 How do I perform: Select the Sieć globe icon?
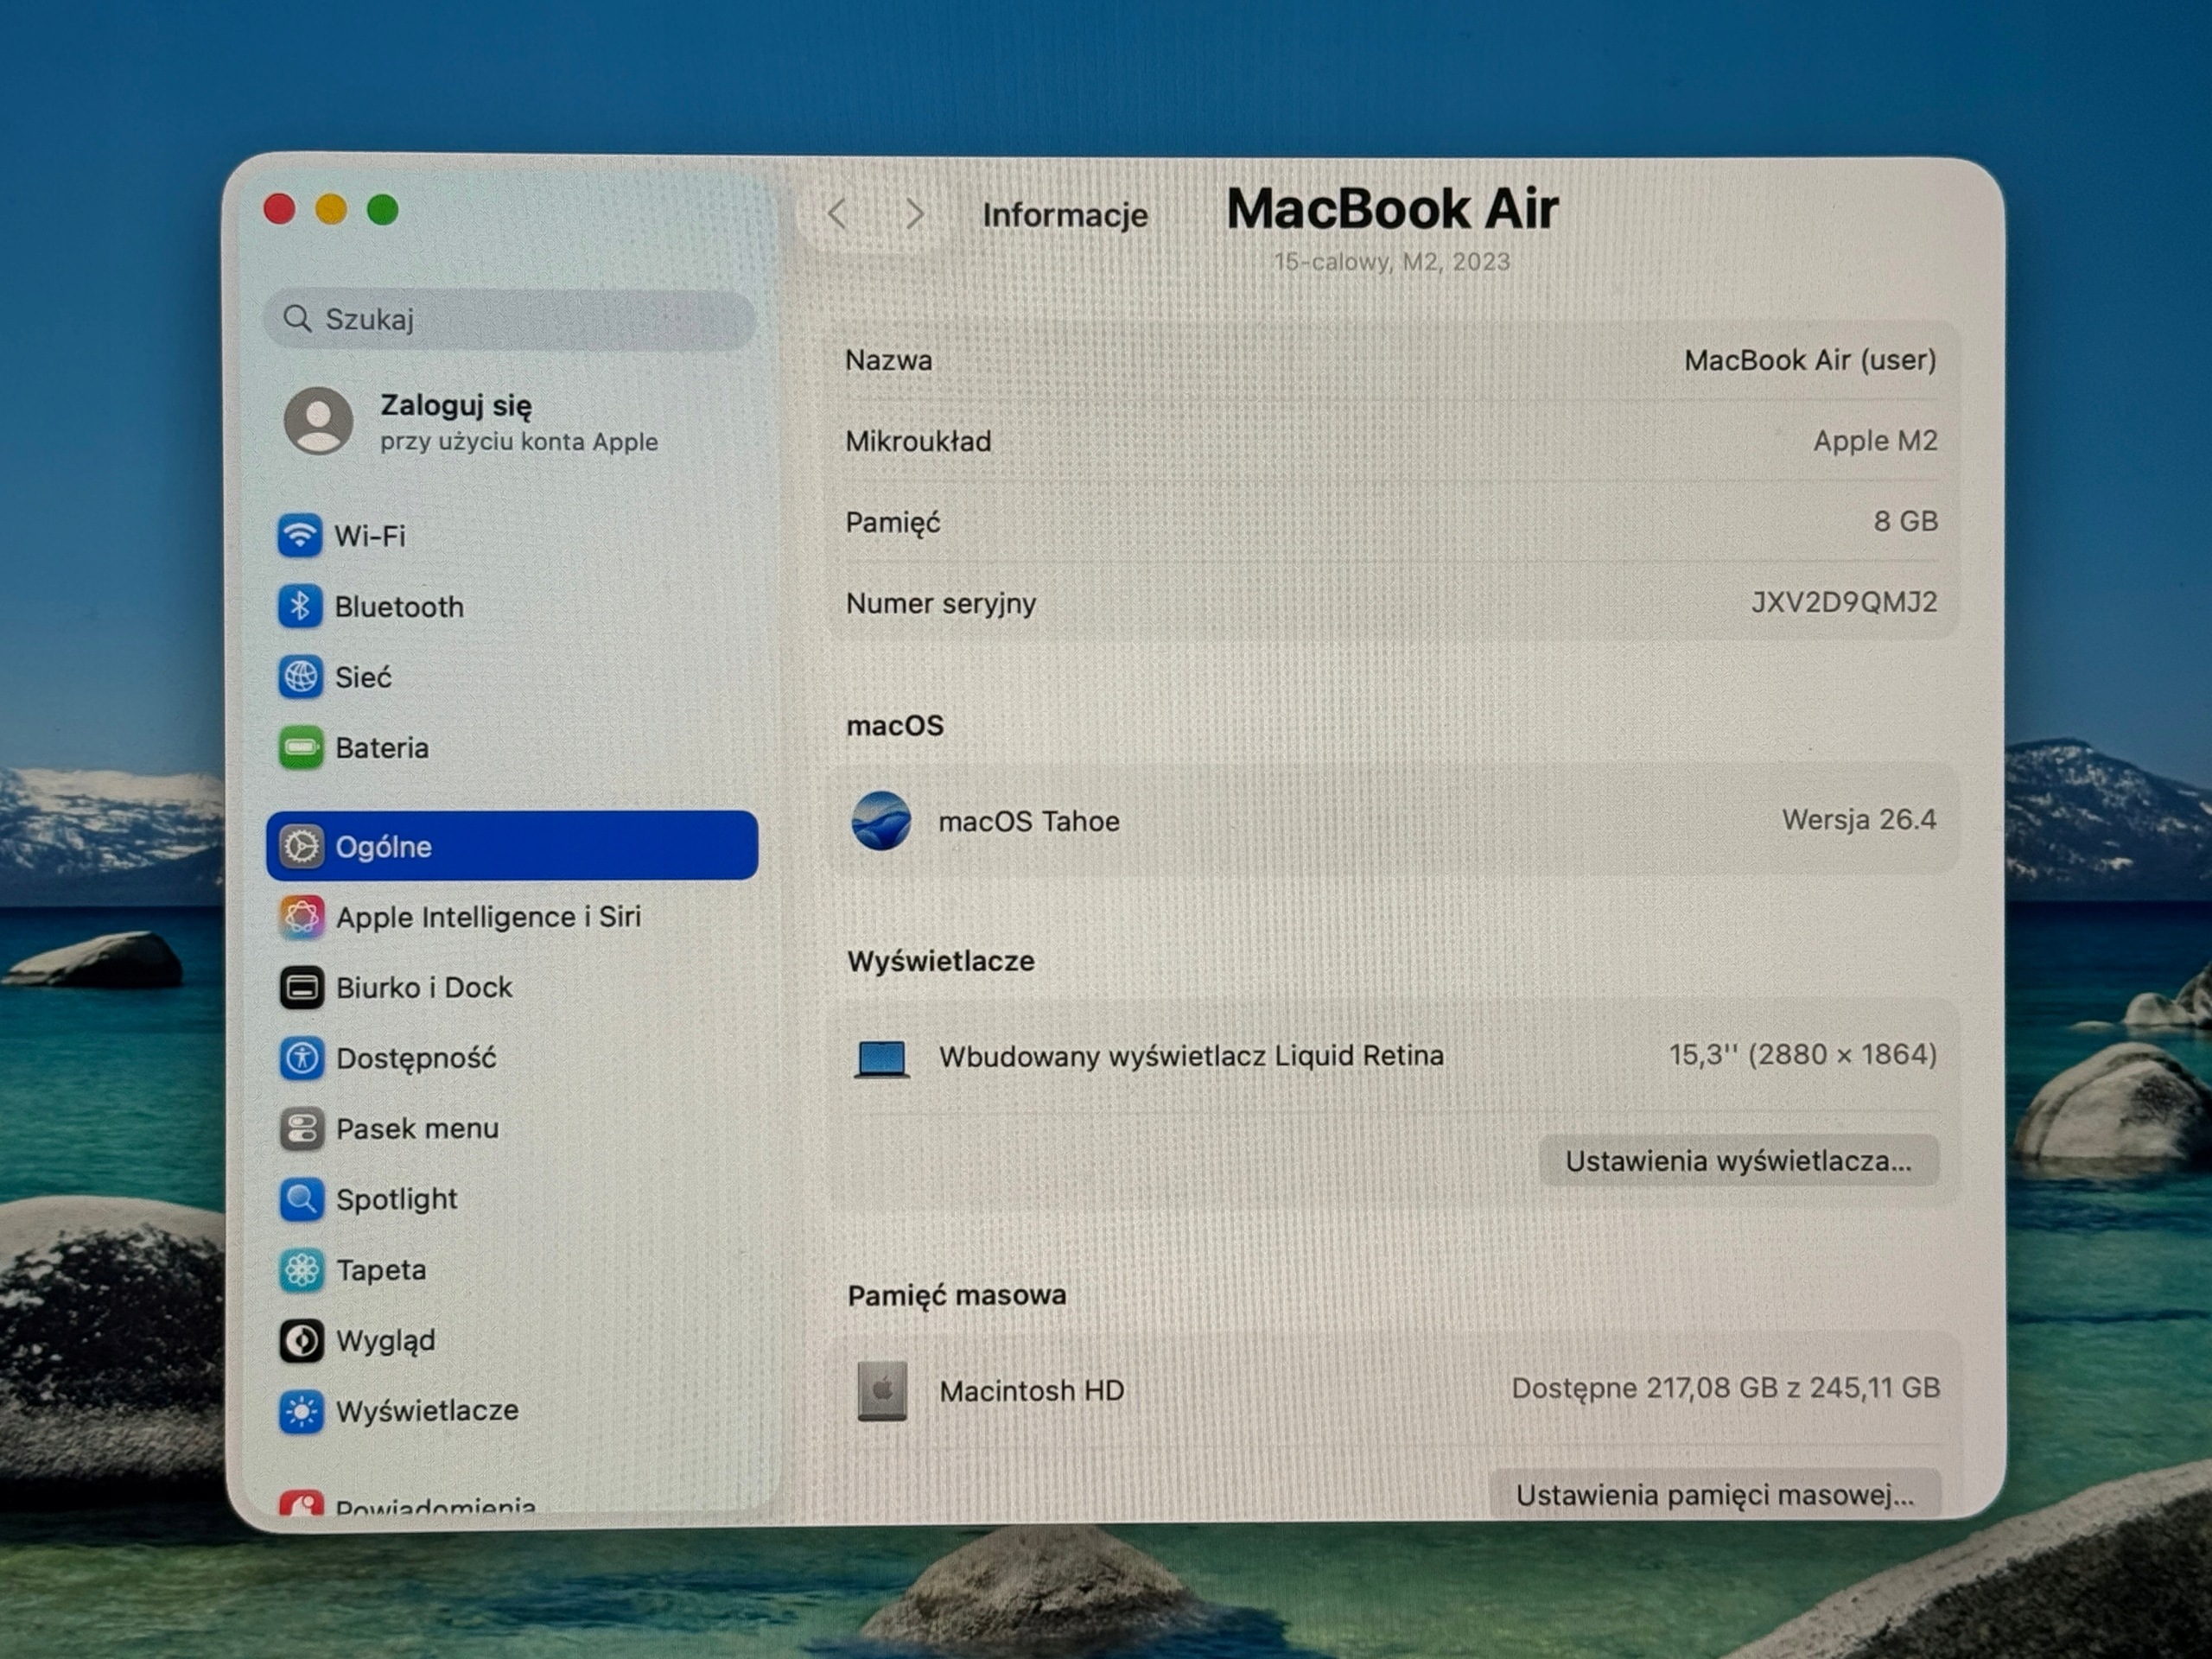click(x=300, y=677)
